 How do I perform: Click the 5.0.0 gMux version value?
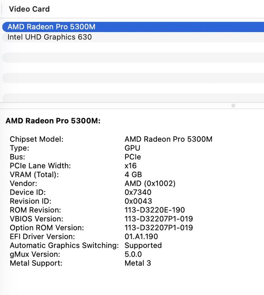tap(133, 254)
